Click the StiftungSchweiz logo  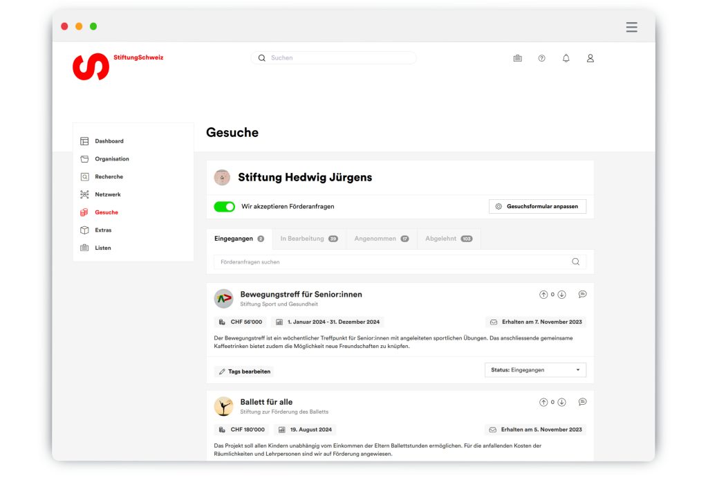click(91, 66)
